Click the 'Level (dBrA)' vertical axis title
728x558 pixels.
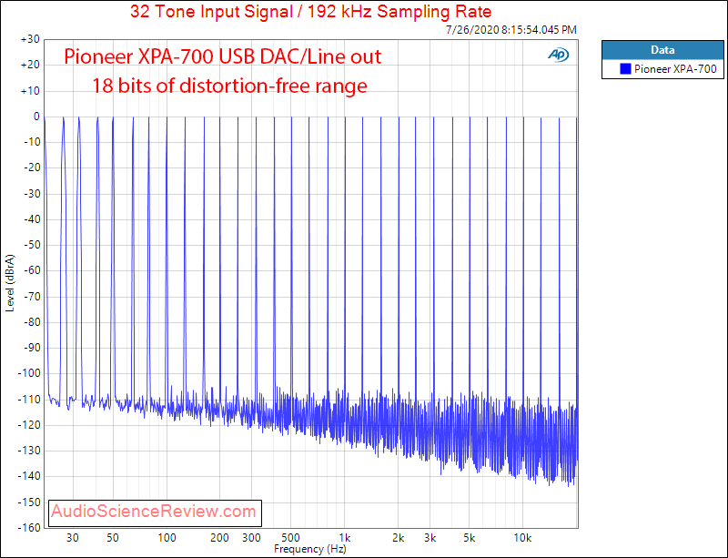tap(10, 283)
